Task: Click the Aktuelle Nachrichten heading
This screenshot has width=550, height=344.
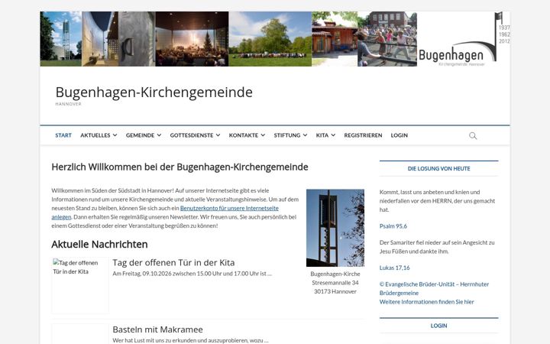Action: pos(99,245)
